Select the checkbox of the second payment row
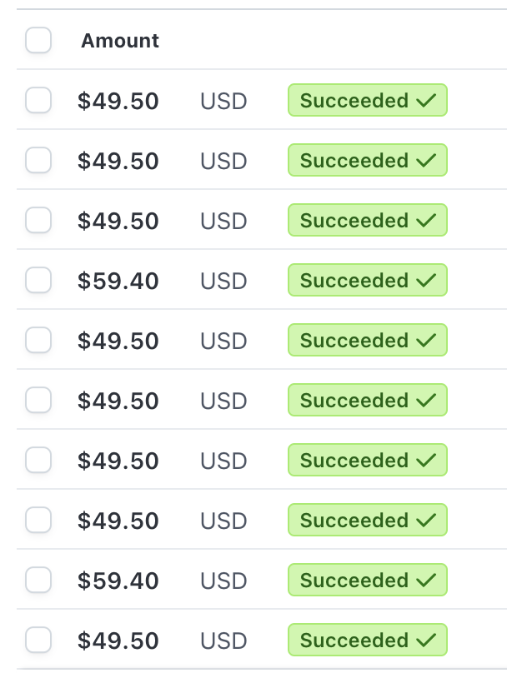Viewport: 507px width, 673px height. click(38, 161)
